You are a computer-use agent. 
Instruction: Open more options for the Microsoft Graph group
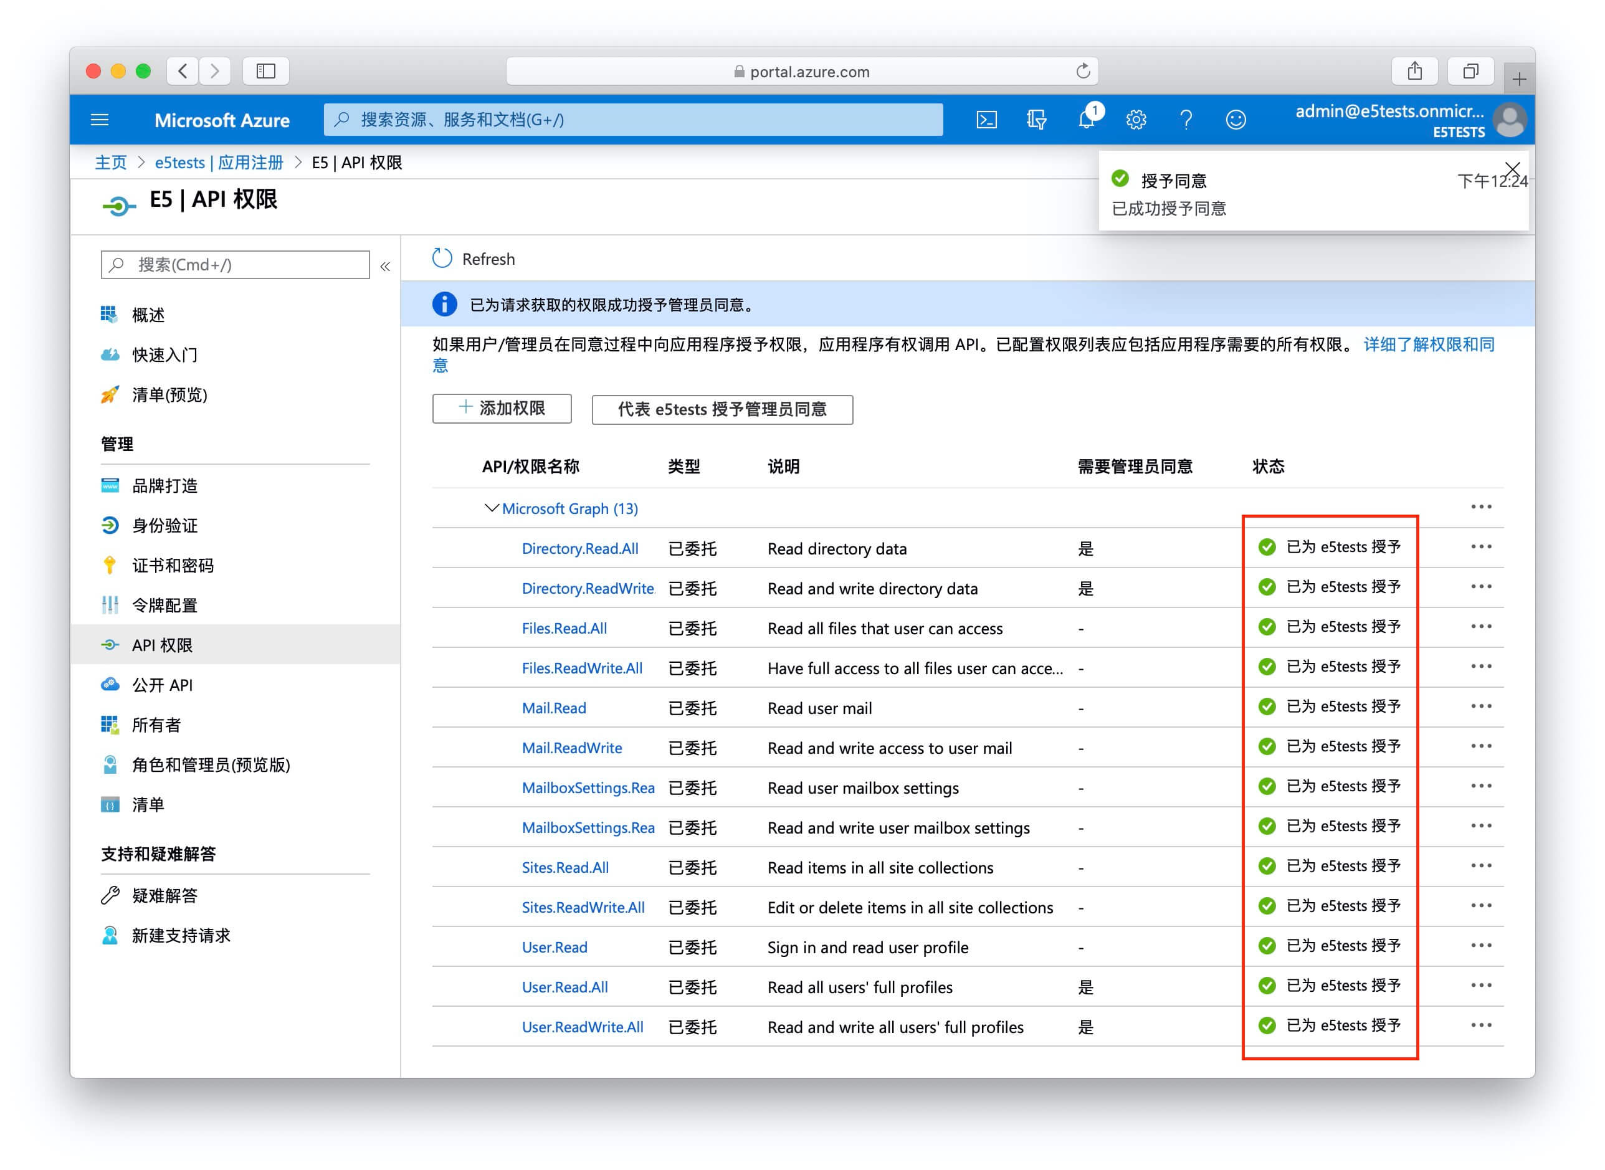pyautogui.click(x=1481, y=507)
